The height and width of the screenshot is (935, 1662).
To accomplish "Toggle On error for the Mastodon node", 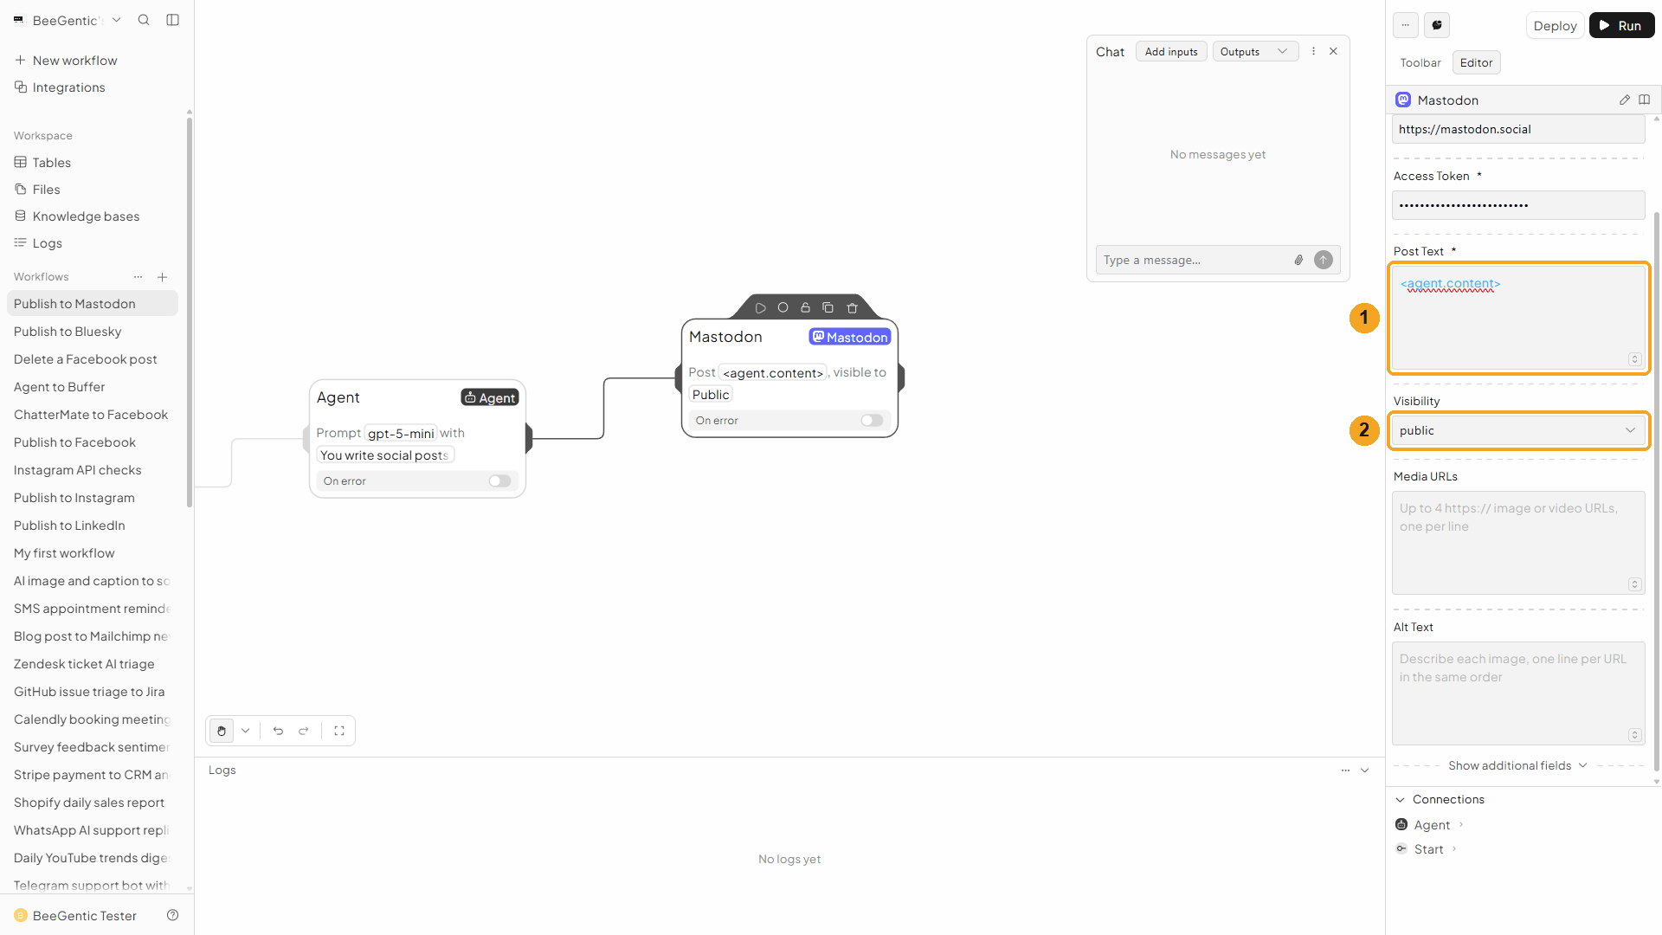I will (x=872, y=421).
